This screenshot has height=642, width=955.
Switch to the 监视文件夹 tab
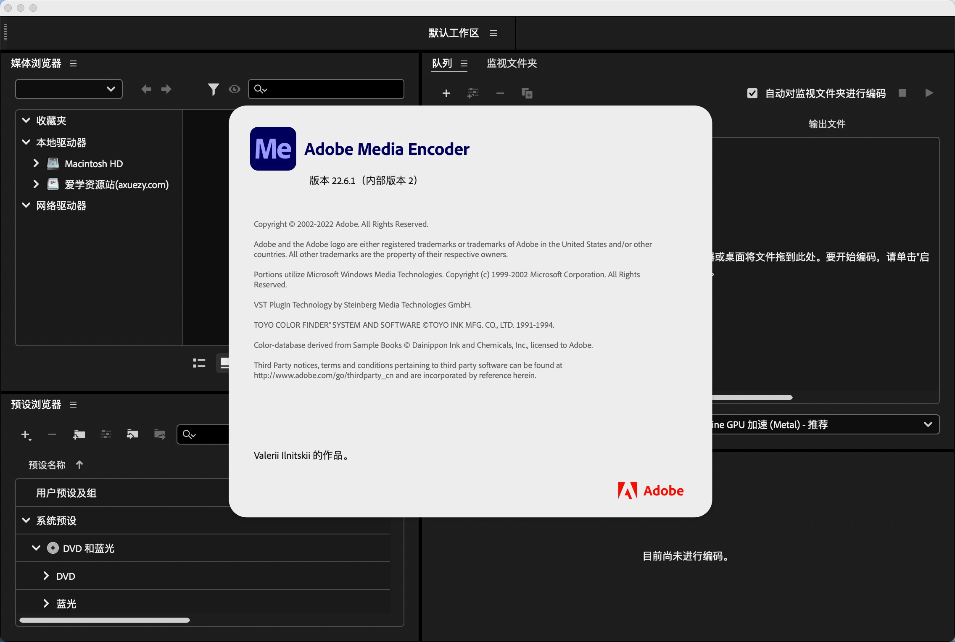tap(512, 63)
